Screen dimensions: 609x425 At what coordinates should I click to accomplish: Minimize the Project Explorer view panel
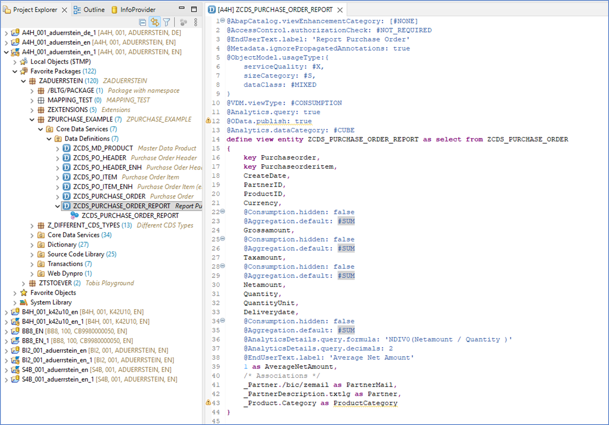[182, 8]
